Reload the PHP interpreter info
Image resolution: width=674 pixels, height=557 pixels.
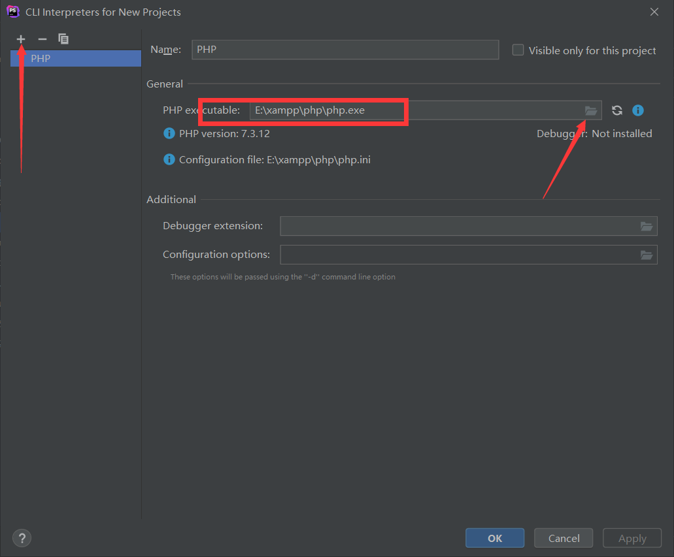tap(617, 110)
